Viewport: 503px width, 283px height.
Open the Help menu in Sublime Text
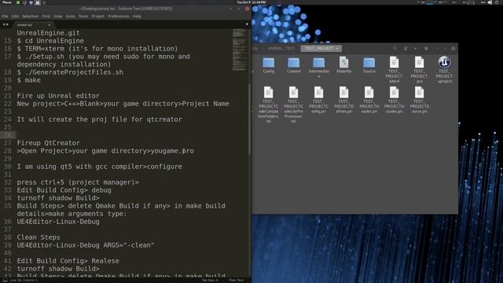coord(137,16)
